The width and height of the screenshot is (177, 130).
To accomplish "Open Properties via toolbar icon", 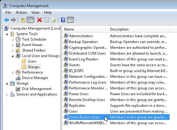I will point(46,20).
